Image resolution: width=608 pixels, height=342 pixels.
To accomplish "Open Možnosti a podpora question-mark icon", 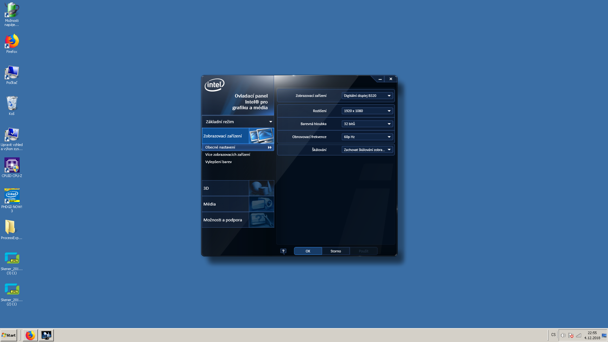I will pyautogui.click(x=261, y=220).
